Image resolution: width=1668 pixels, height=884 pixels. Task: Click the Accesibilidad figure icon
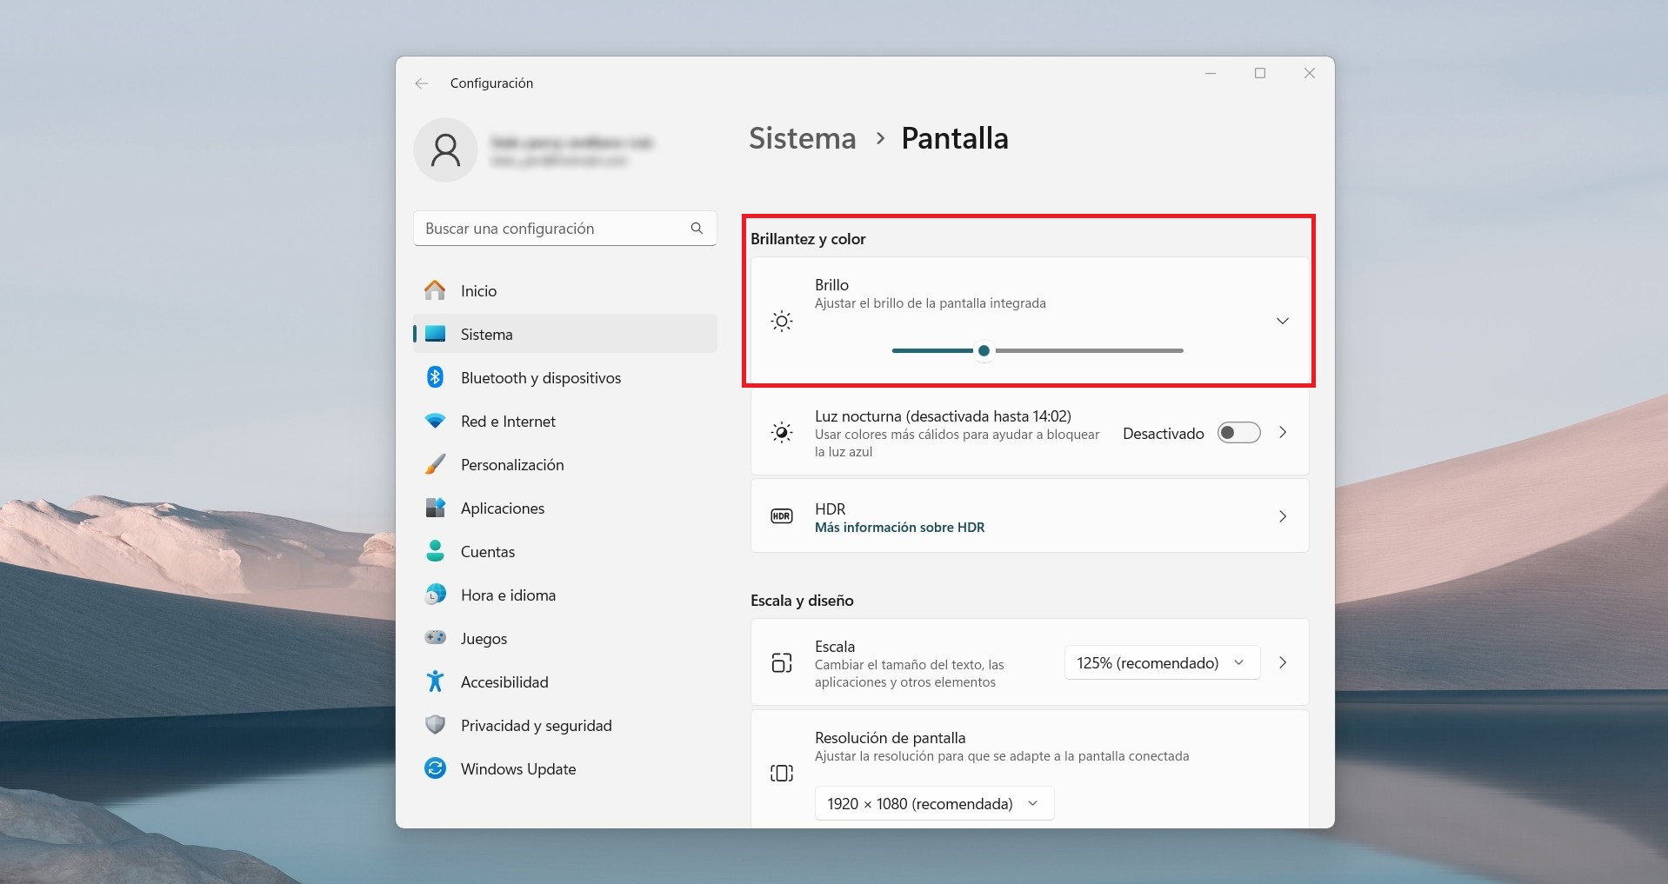tap(435, 681)
